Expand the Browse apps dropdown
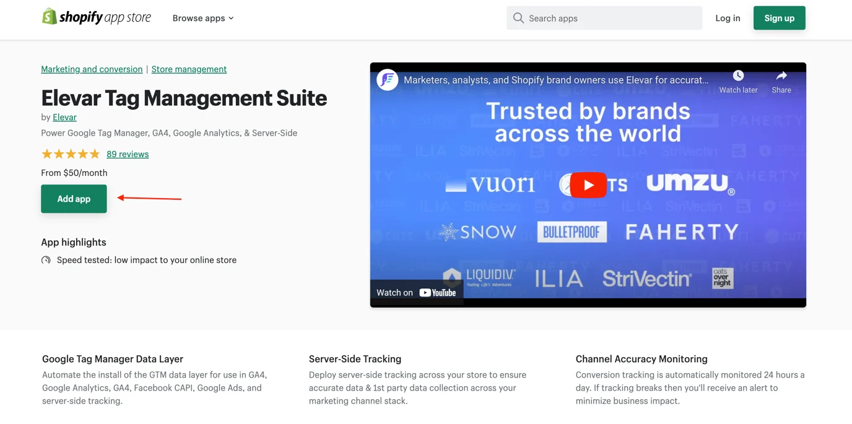Image resolution: width=852 pixels, height=424 pixels. tap(203, 18)
